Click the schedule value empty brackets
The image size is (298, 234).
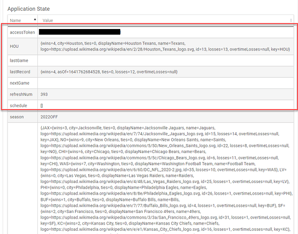(x=42, y=106)
